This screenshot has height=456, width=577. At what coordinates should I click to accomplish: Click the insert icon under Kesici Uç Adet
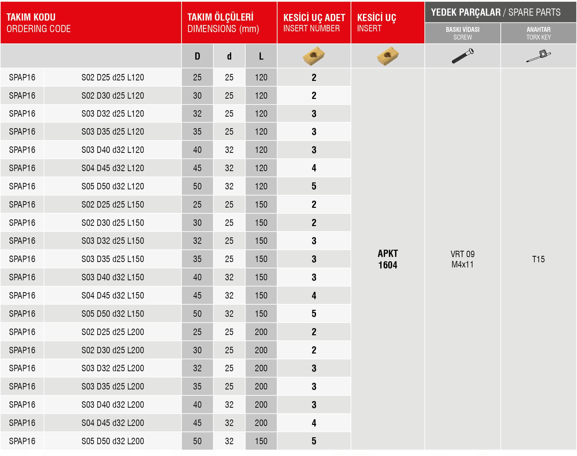point(313,56)
